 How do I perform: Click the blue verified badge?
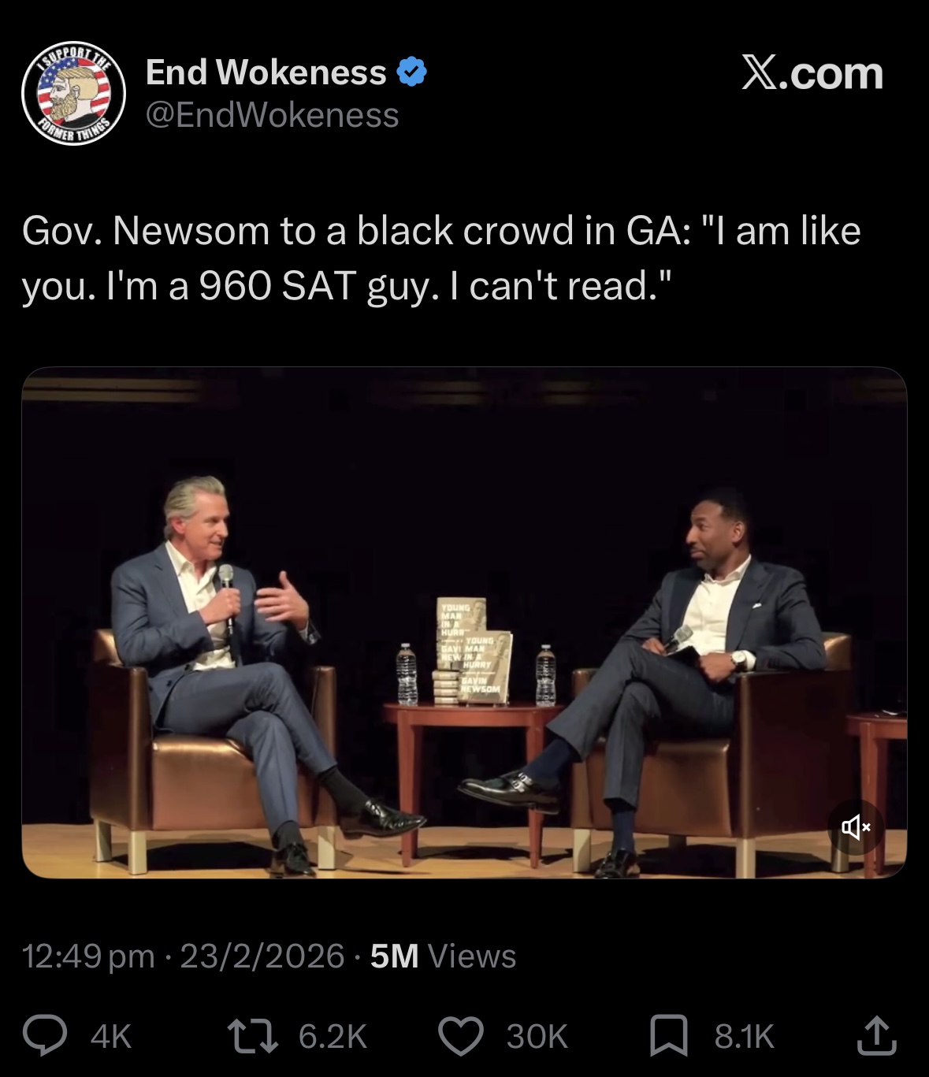[x=411, y=72]
